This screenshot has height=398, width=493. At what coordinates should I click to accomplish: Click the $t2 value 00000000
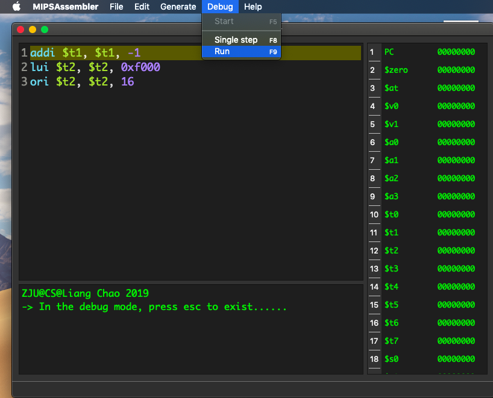456,250
